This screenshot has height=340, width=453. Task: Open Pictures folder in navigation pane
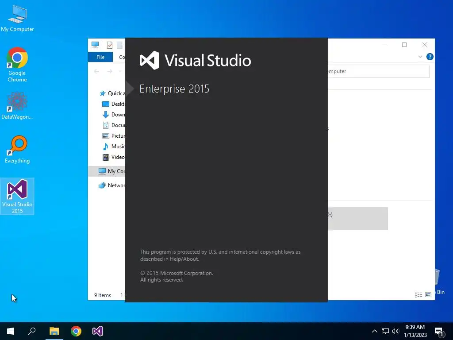[x=114, y=135]
